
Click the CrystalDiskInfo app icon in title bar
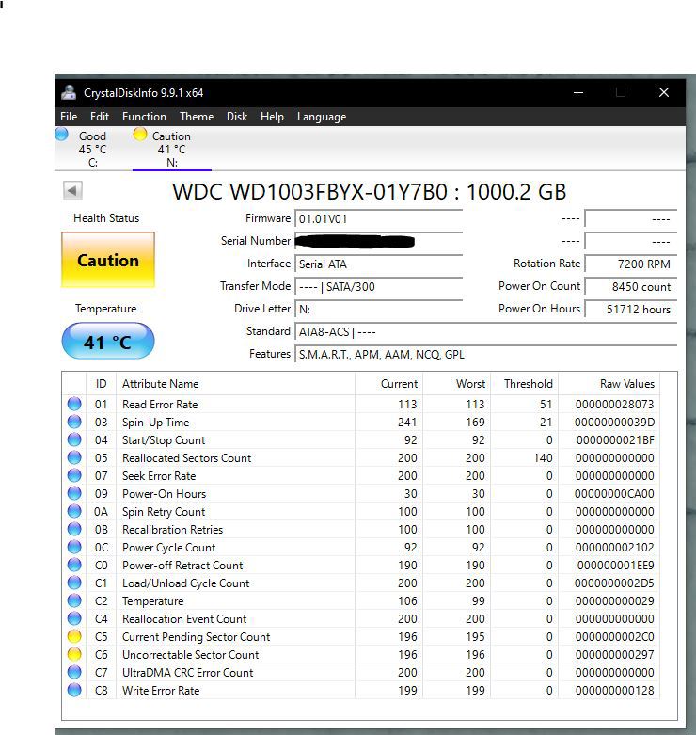pos(69,92)
